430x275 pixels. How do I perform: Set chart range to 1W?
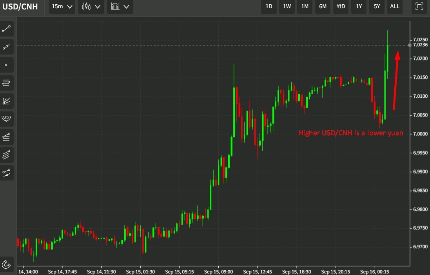tap(287, 7)
